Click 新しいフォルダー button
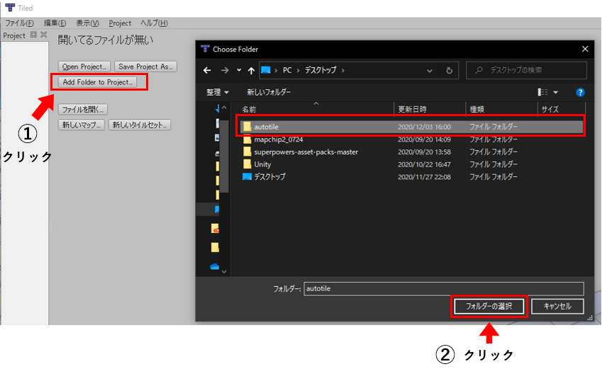The width and height of the screenshot is (602, 369). (x=269, y=92)
